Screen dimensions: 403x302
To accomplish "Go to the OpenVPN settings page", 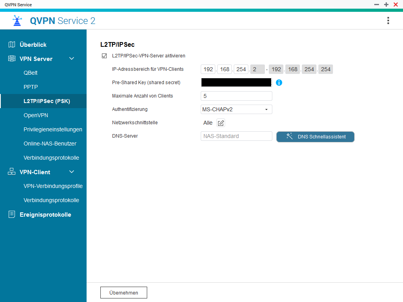I will coord(36,115).
